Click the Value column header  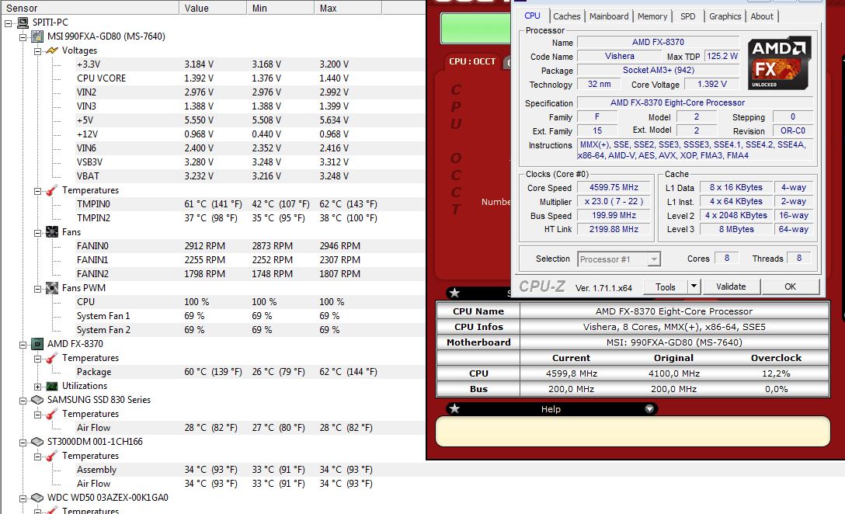click(212, 8)
